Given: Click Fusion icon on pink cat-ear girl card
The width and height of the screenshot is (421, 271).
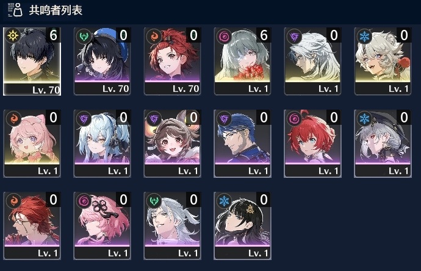Looking at the screenshot, I should [x=13, y=118].
